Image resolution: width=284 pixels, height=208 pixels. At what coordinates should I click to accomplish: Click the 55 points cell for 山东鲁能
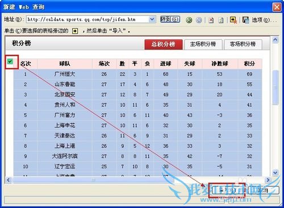click(x=249, y=84)
